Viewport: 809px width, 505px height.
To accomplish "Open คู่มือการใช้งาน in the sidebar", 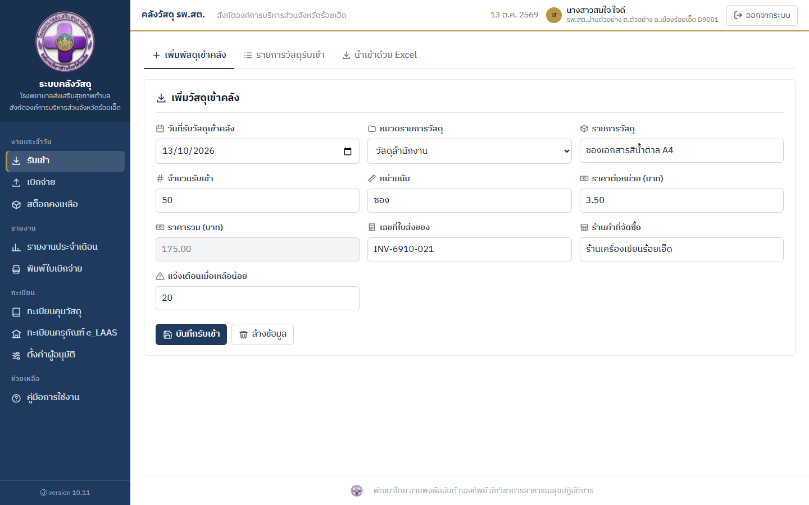I will click(x=65, y=398).
